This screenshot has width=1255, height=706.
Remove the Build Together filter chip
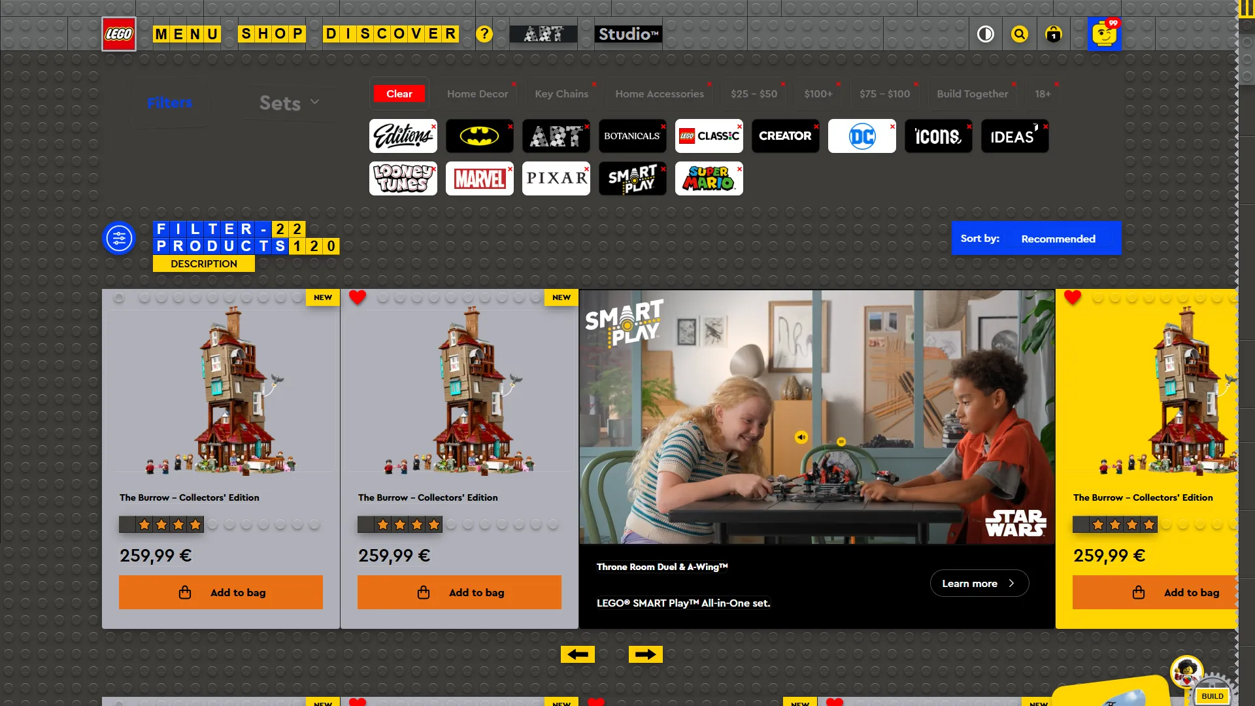click(x=1014, y=84)
